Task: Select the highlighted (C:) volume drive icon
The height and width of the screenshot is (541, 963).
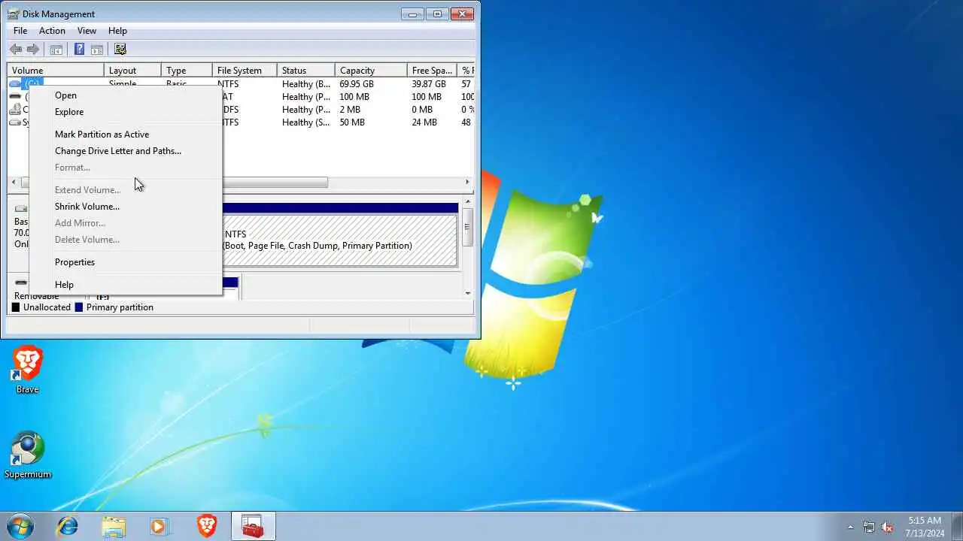Action: pos(15,84)
